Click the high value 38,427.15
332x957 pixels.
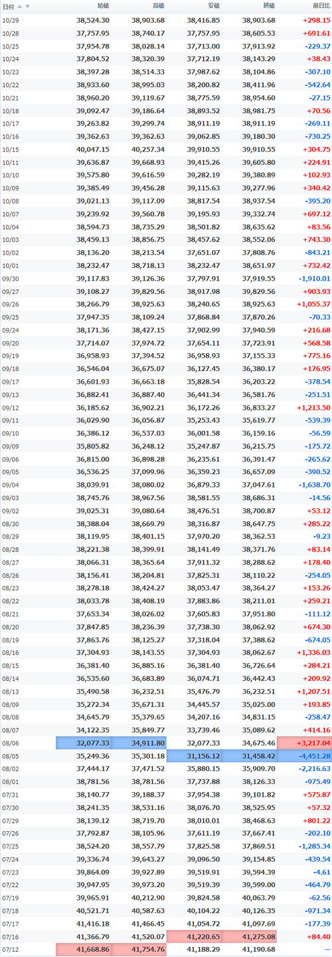tap(148, 331)
